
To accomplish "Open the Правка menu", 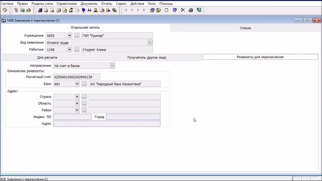I will point(22,4).
